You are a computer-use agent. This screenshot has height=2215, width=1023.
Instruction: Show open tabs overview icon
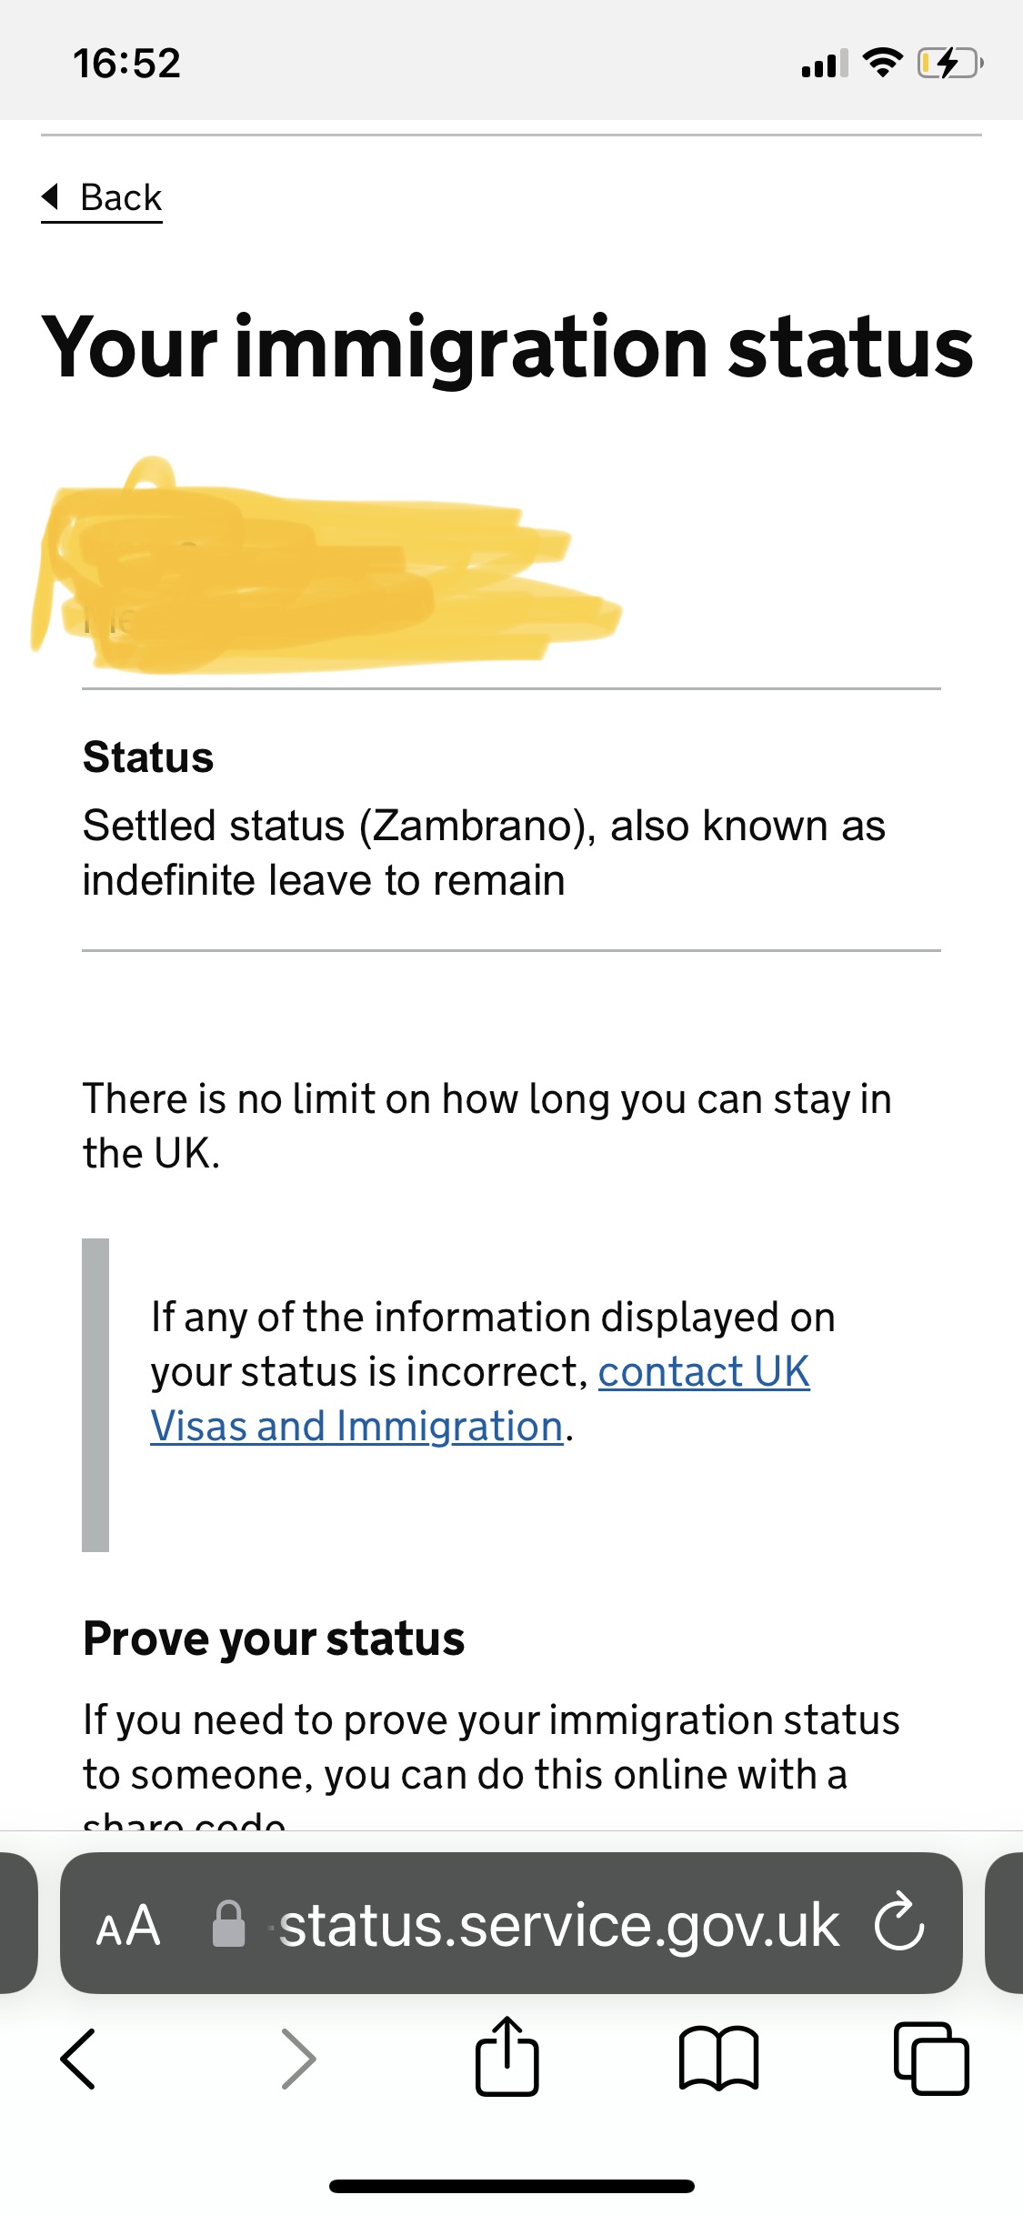(930, 2058)
